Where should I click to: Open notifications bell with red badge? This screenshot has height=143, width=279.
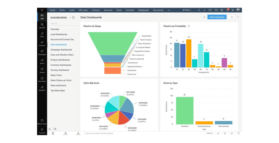click(x=228, y=10)
